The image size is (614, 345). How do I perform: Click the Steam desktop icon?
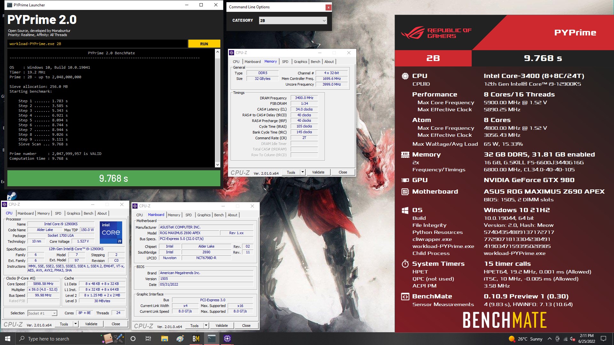click(x=12, y=195)
